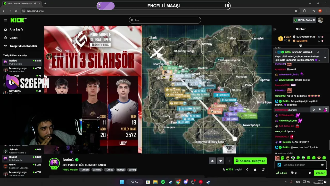Reply to the DEMOND38 bahisss message
This screenshot has width=330, height=186.
coord(313,110)
